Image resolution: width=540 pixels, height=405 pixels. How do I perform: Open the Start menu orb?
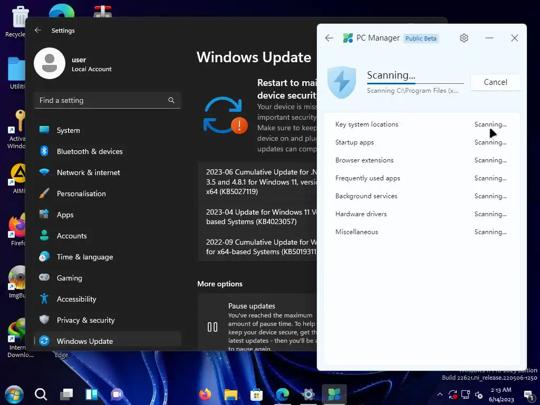pyautogui.click(x=14, y=394)
